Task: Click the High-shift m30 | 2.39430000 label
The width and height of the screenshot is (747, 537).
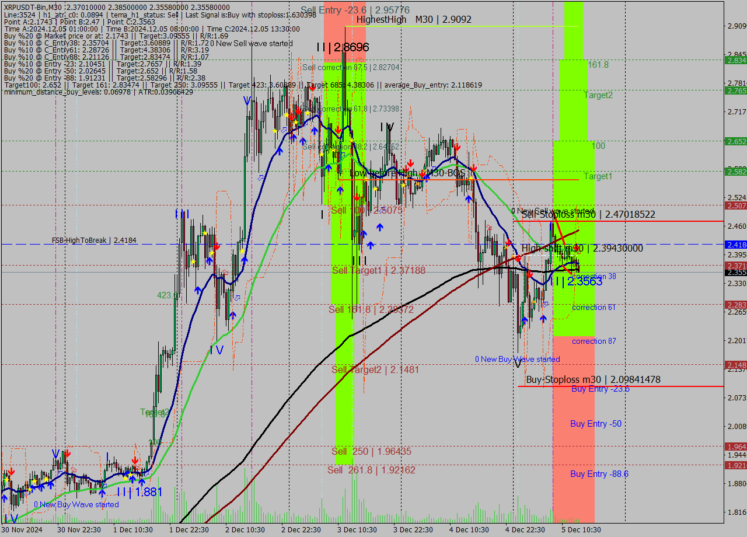Action: point(582,248)
